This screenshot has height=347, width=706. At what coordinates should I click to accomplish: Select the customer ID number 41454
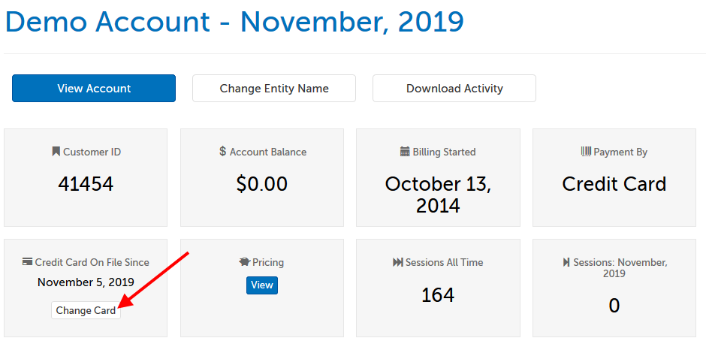pyautogui.click(x=86, y=184)
